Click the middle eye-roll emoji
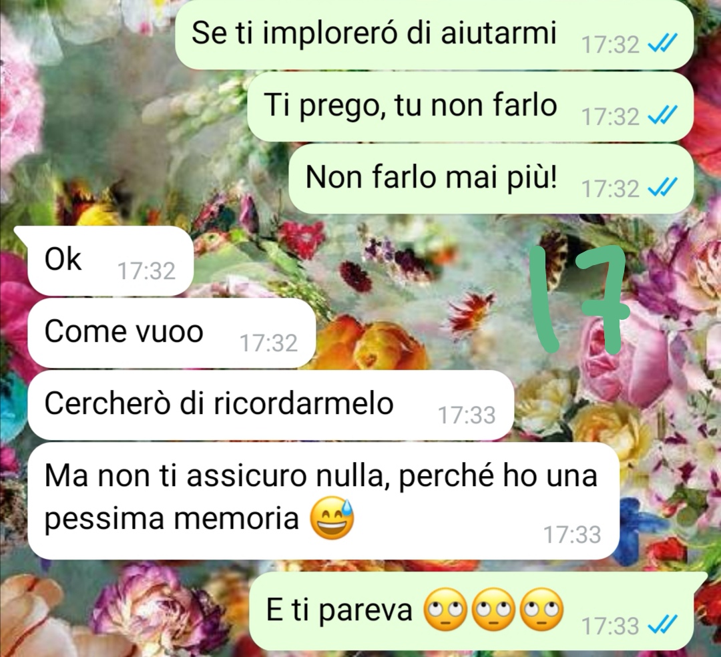The image size is (721, 657). tap(493, 609)
